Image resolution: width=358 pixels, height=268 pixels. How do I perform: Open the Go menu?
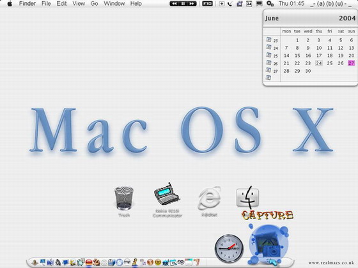click(94, 4)
